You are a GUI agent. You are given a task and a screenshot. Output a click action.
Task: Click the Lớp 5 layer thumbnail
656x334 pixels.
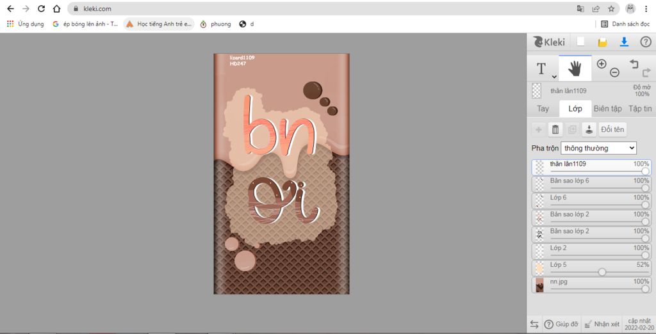(x=539, y=268)
